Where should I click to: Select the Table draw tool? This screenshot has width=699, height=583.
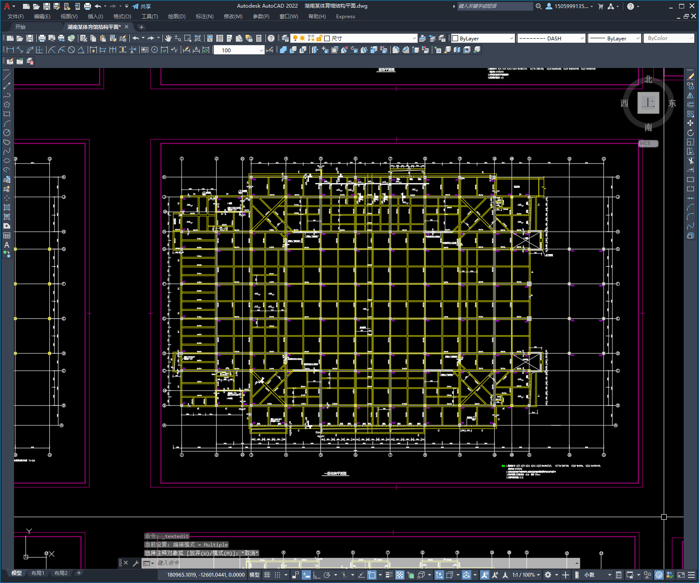[7, 235]
